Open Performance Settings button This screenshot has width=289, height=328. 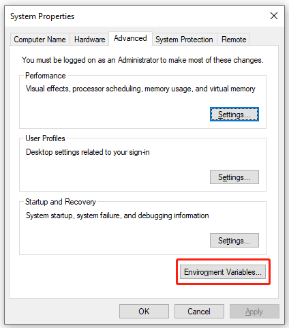tap(234, 115)
